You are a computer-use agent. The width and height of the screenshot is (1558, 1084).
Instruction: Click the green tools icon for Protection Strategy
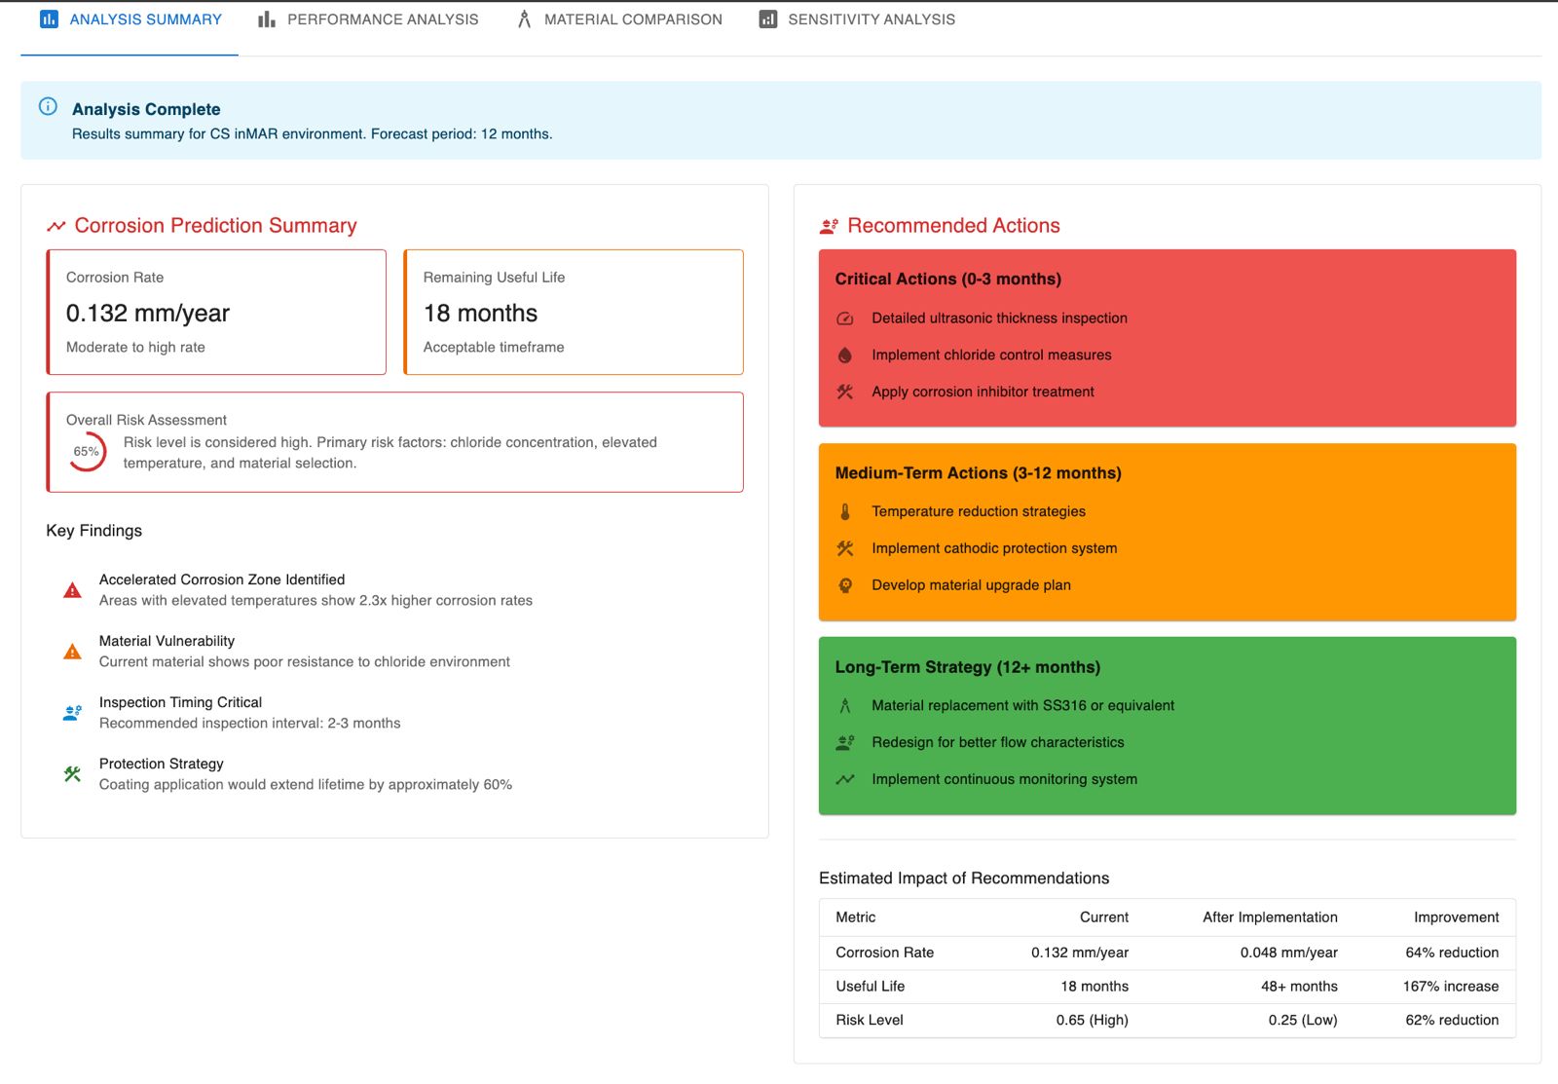click(72, 774)
